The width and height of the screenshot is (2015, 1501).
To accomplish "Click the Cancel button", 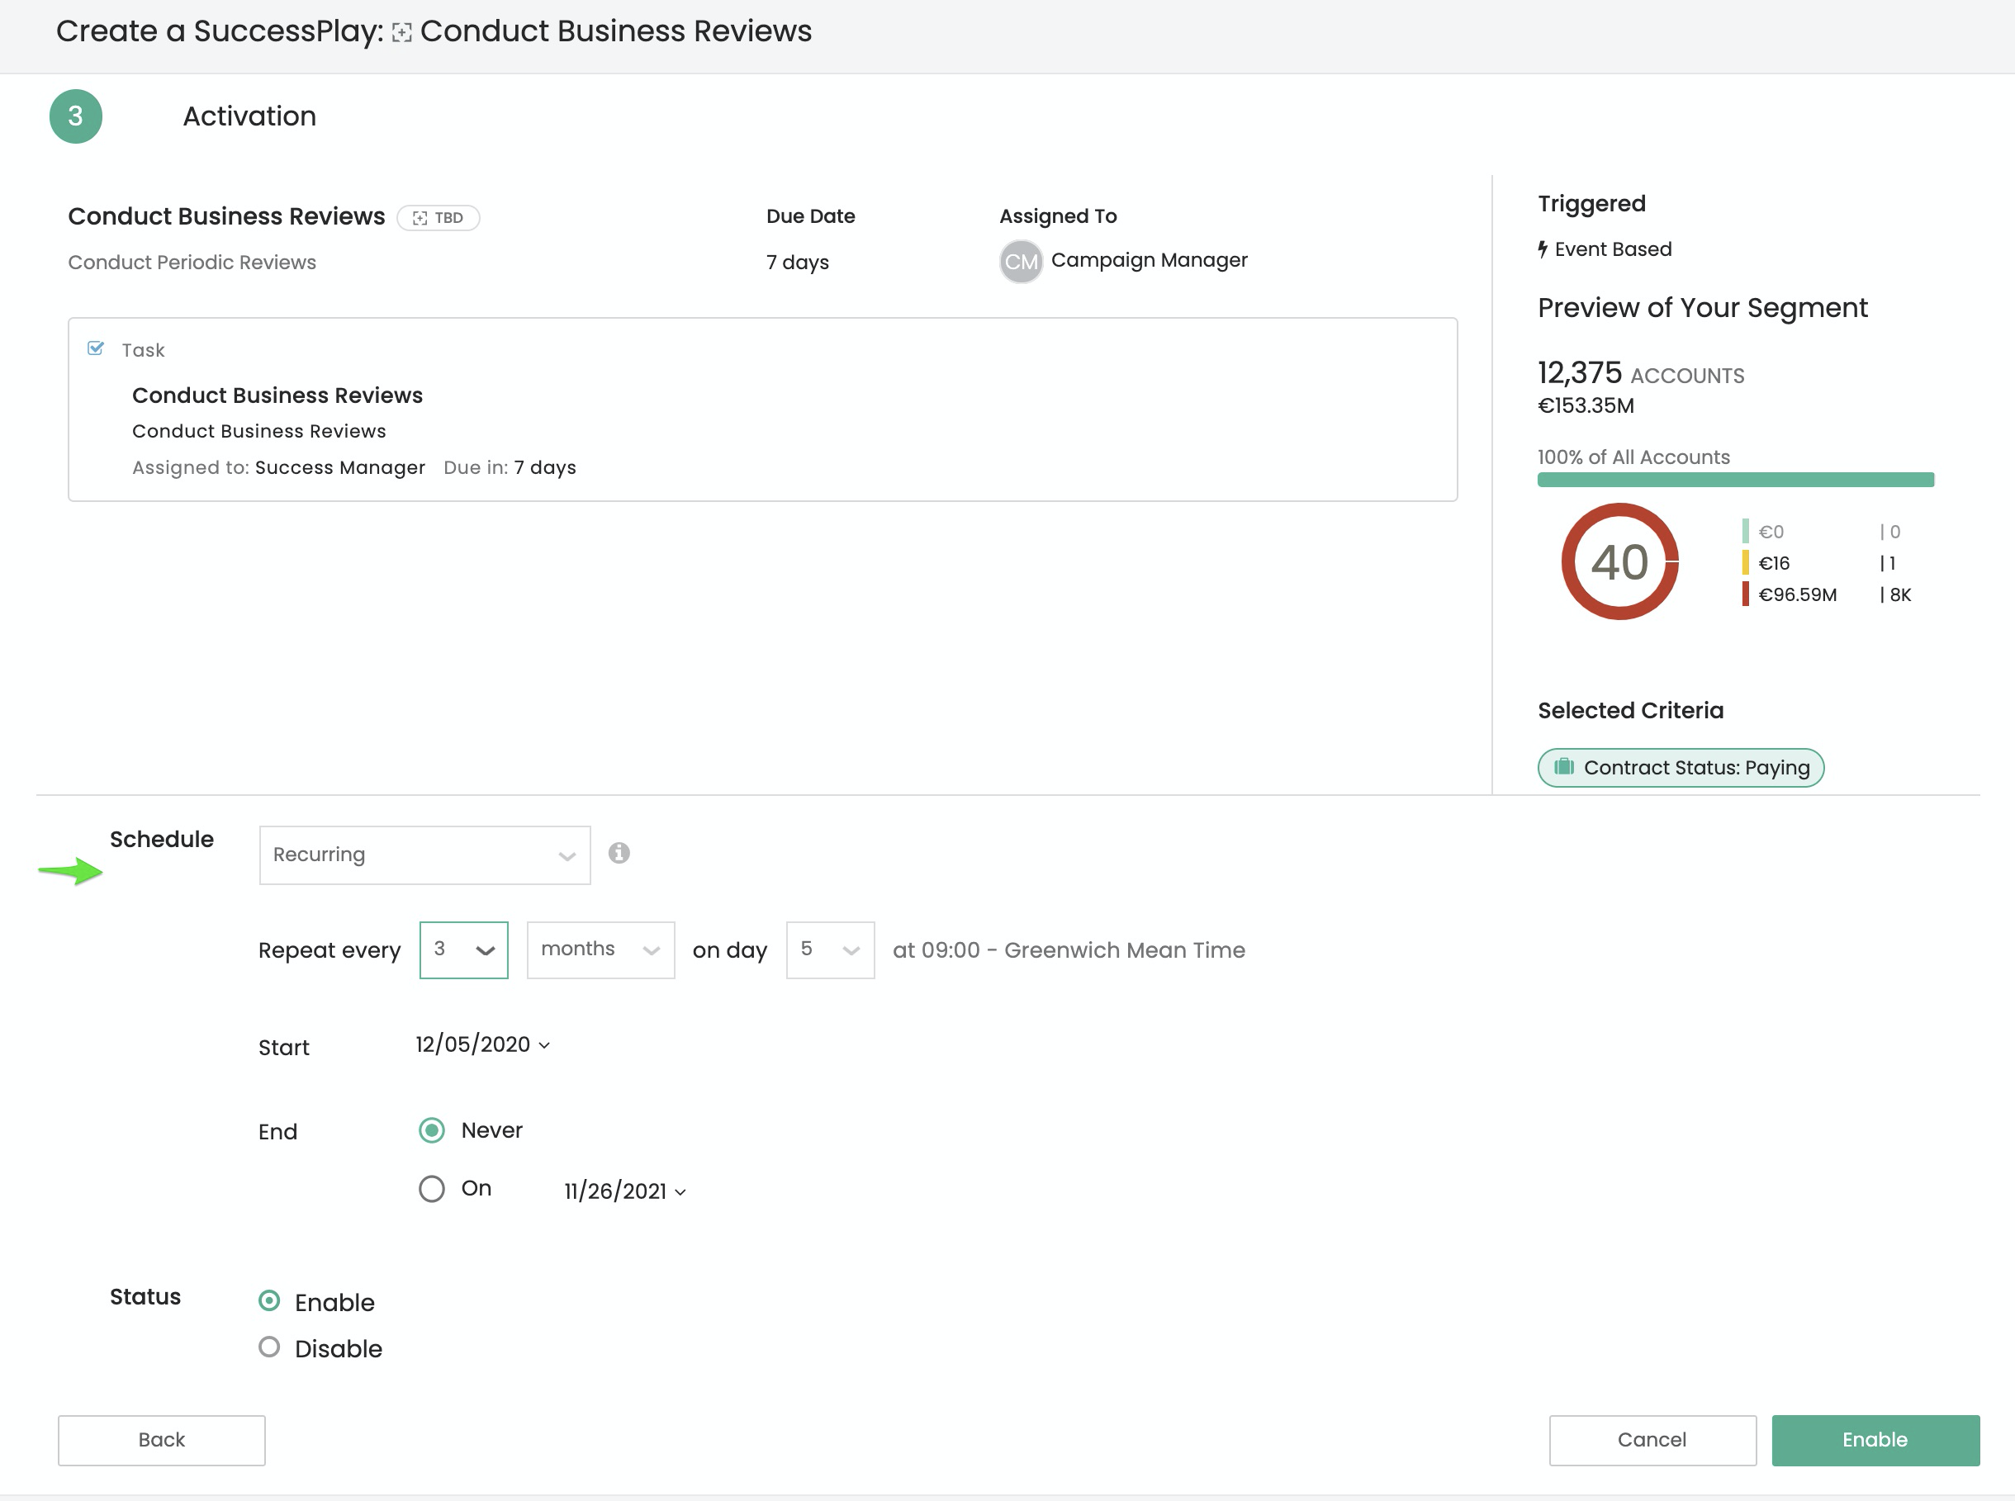I will click(x=1652, y=1440).
